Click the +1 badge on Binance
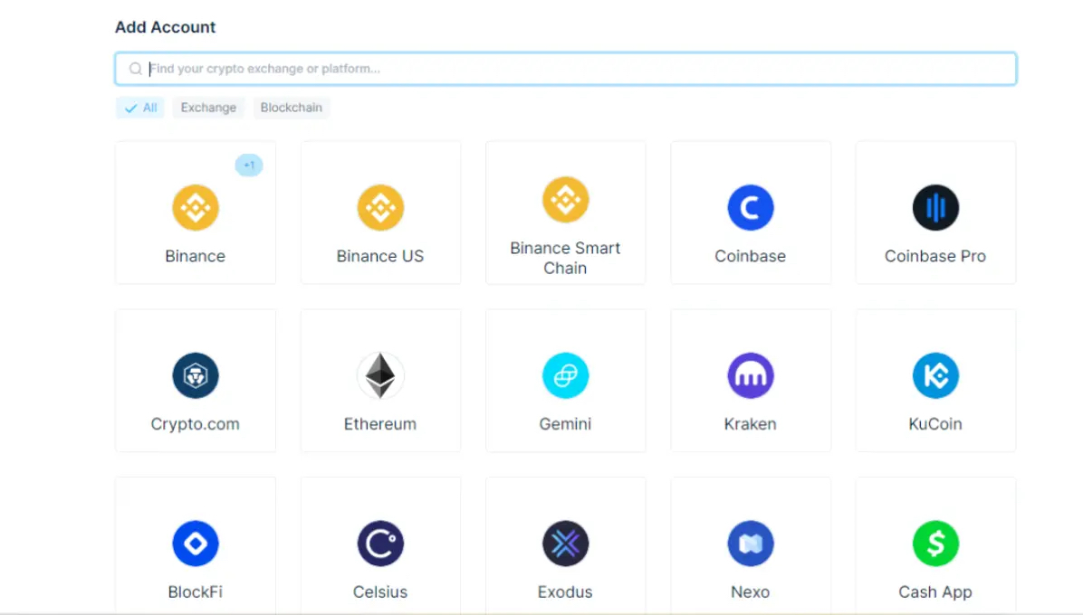 tap(249, 165)
